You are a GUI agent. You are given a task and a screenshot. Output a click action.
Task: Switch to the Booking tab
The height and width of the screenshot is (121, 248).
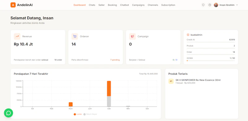(113, 5)
